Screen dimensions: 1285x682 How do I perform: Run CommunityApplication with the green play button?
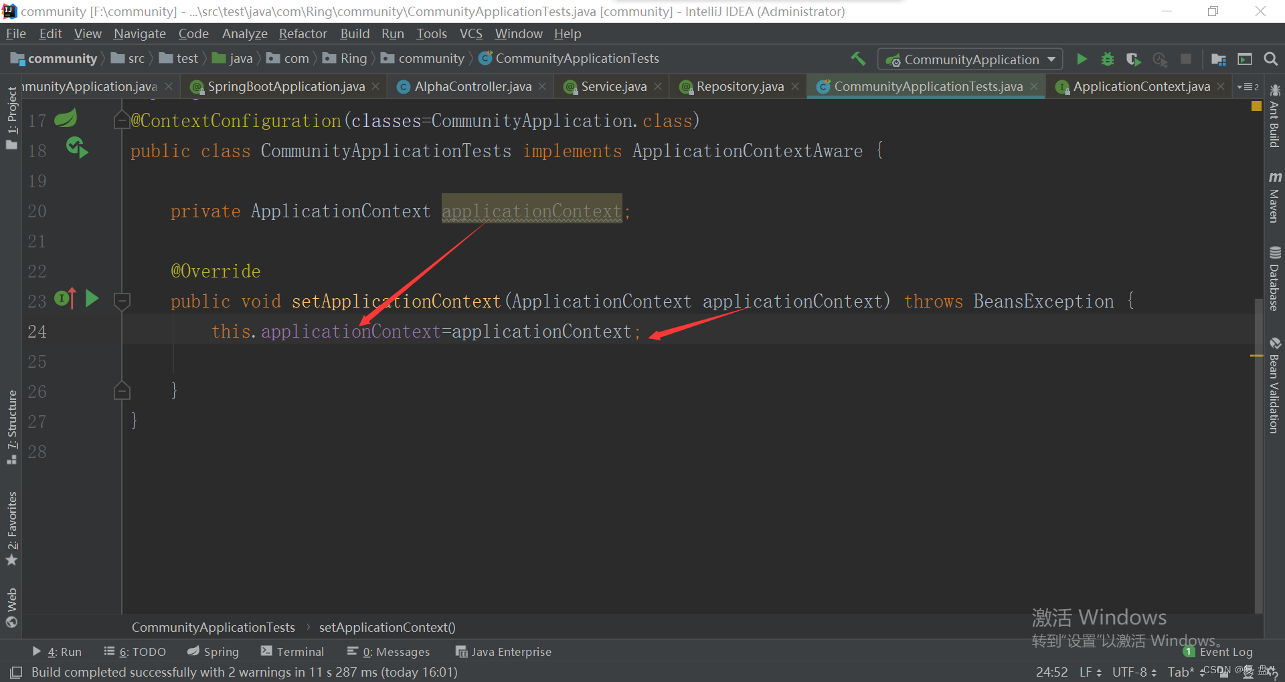coord(1082,59)
